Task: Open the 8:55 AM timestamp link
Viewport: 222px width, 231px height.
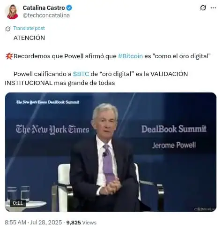Action: pyautogui.click(x=15, y=223)
